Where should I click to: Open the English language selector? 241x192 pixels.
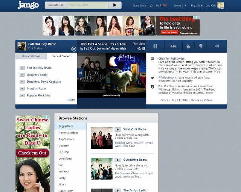197,6
